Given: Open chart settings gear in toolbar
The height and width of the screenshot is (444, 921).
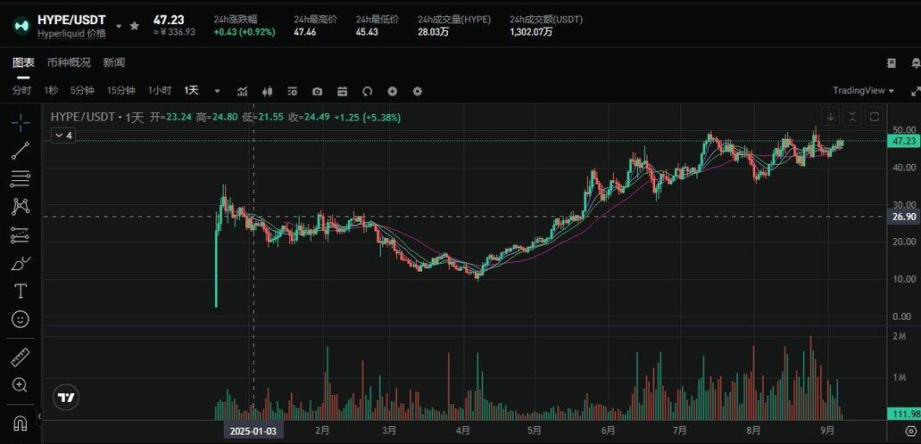Looking at the screenshot, I should pyautogui.click(x=417, y=91).
